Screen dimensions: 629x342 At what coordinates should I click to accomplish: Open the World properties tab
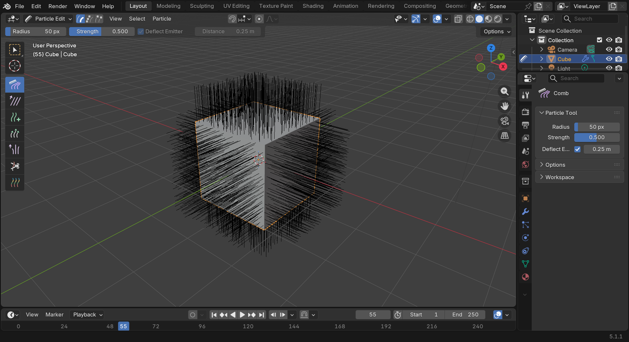pyautogui.click(x=525, y=164)
